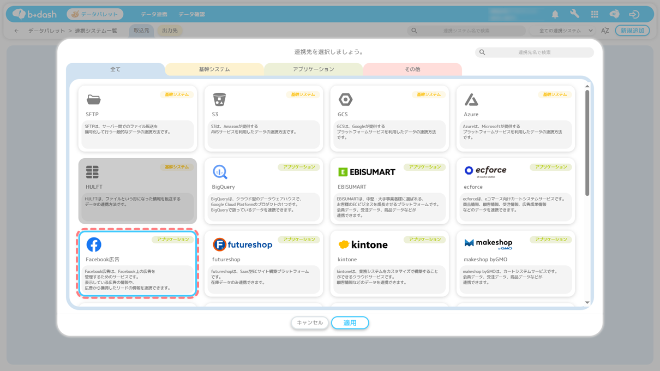Open the データ確認 menu

coord(191,14)
